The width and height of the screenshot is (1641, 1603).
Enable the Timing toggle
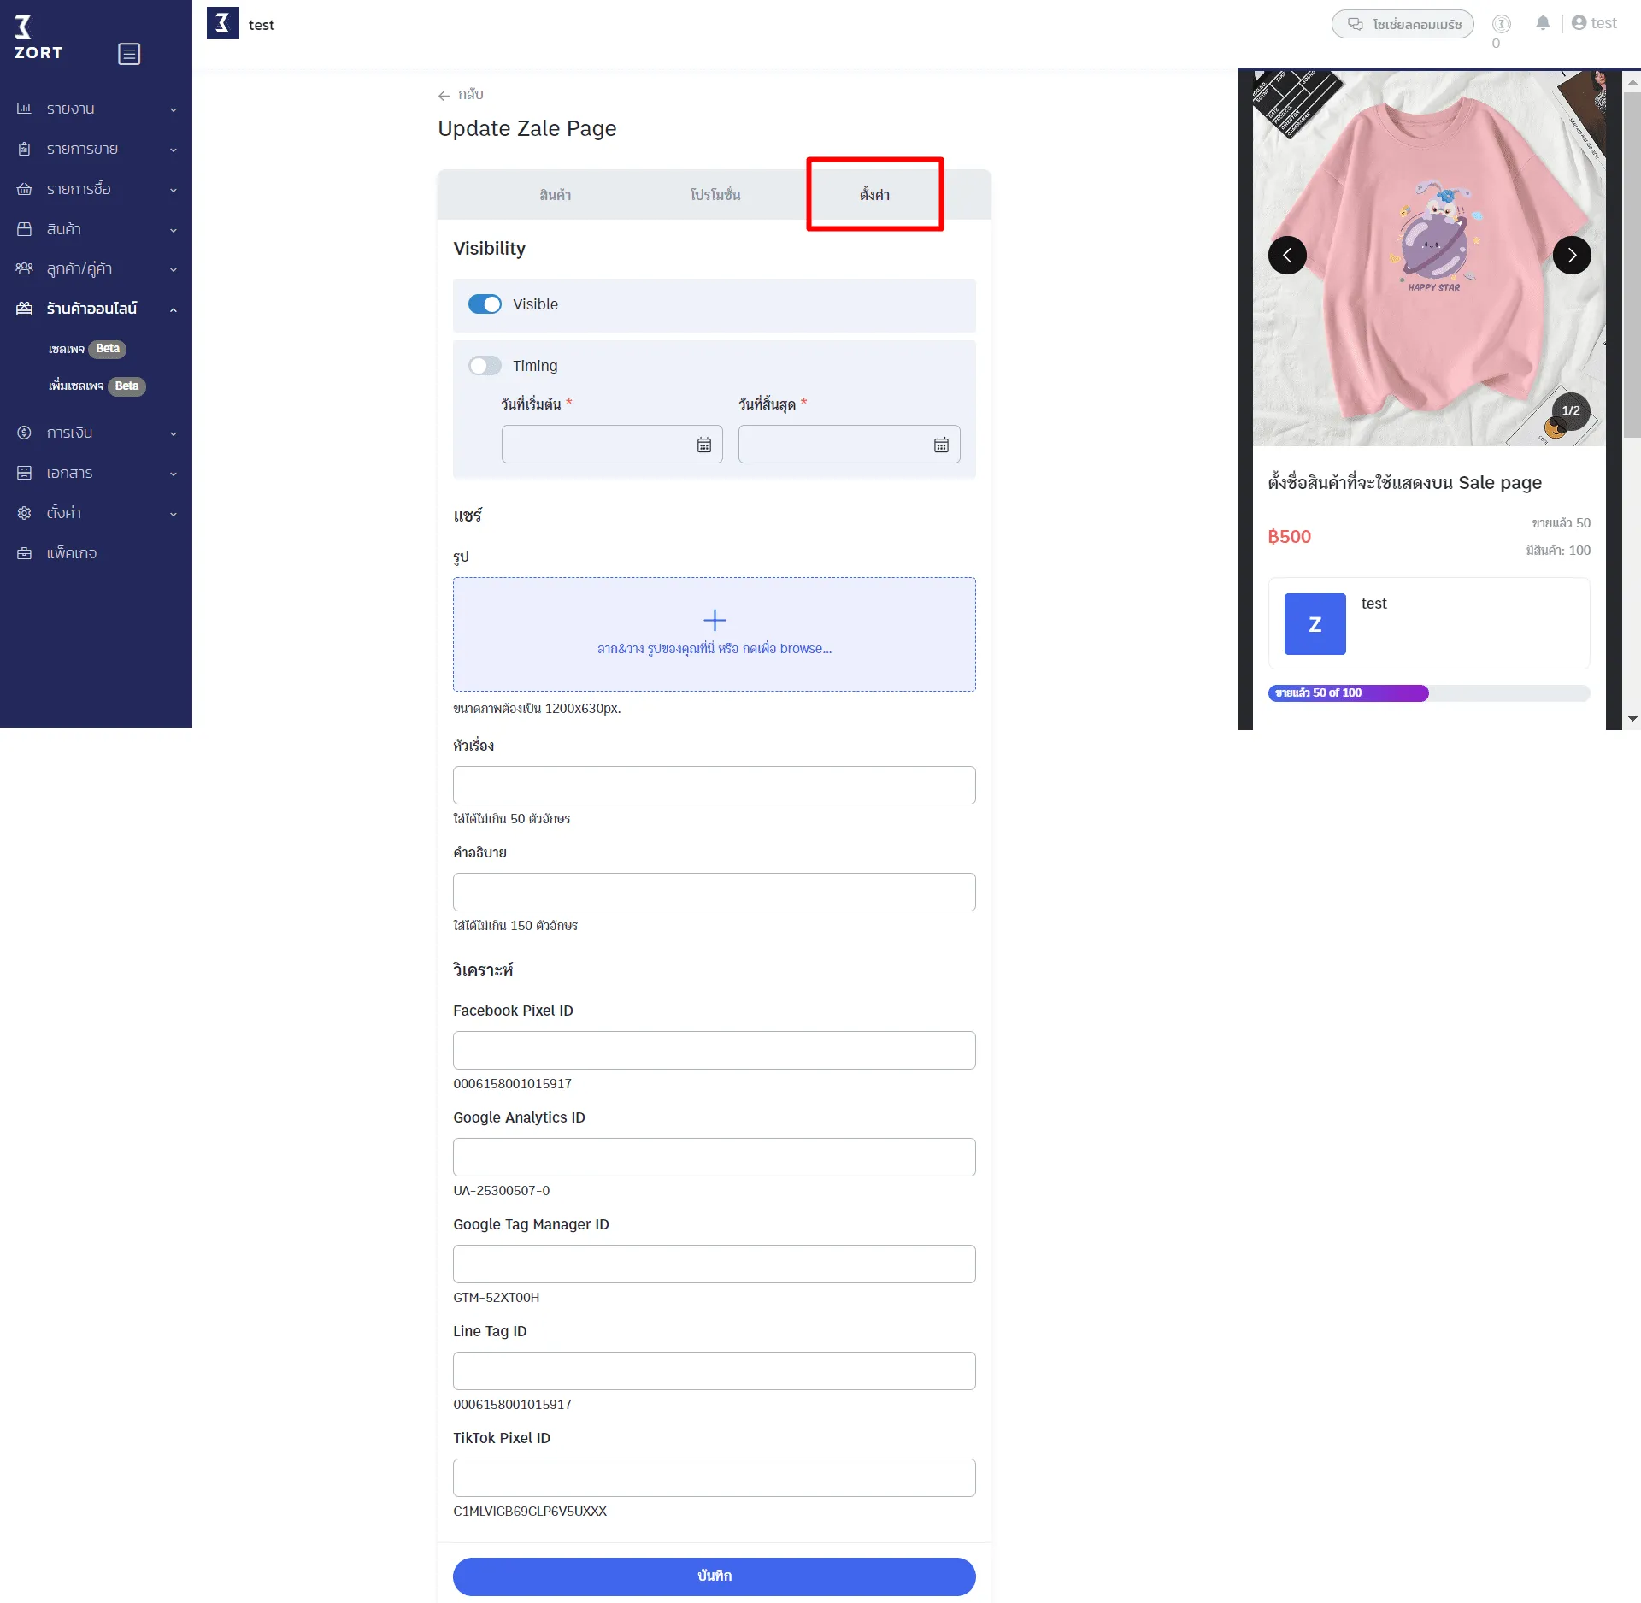(485, 366)
